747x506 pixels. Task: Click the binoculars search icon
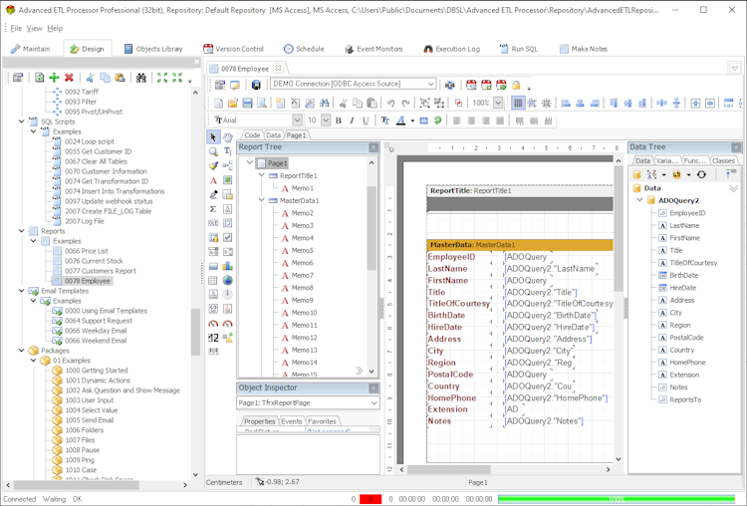coord(140,78)
